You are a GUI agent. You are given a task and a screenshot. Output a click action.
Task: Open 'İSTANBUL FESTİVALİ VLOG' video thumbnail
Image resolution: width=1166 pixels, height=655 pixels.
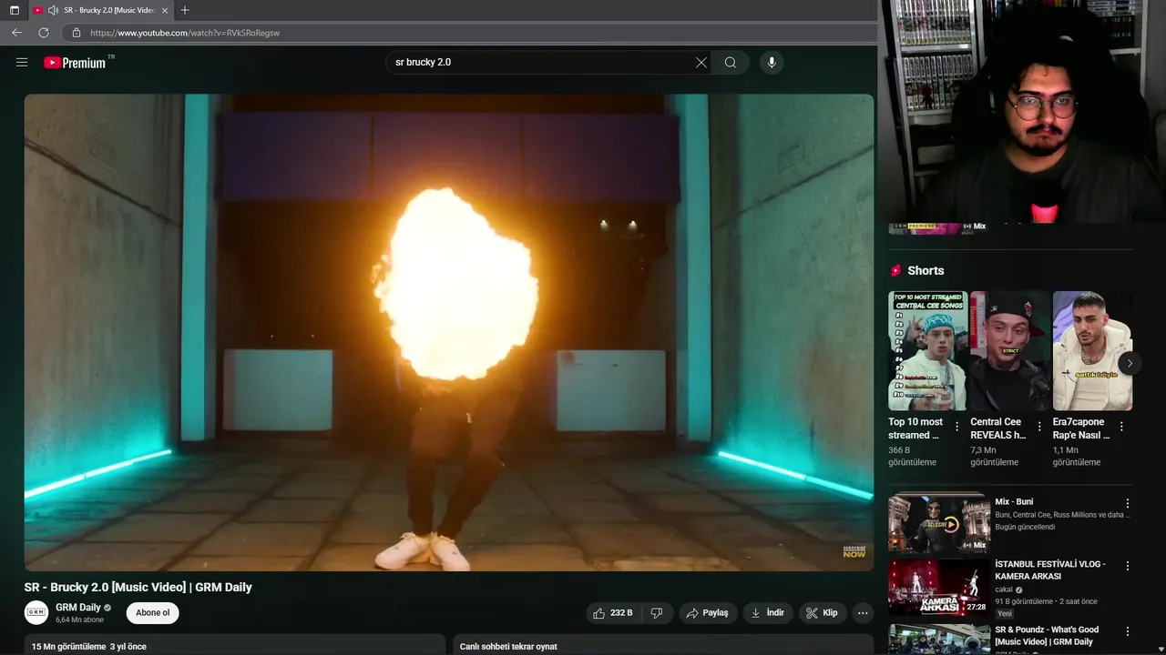tap(939, 587)
